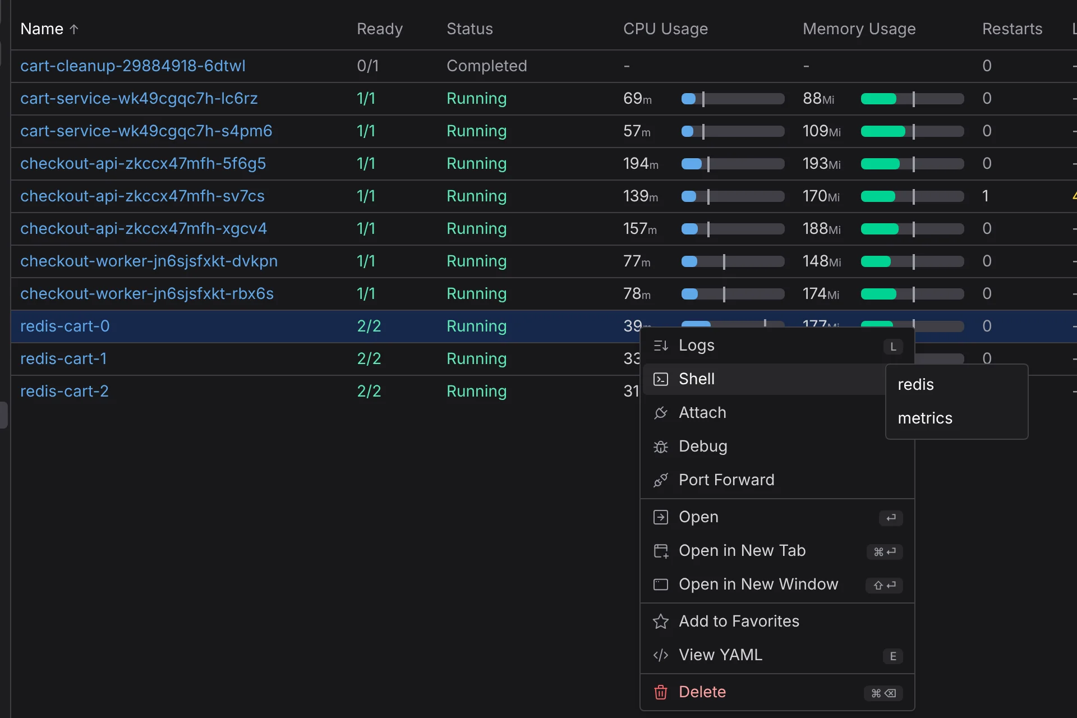Open pod redis-cart-2
Screen dimensions: 1077x718
tap(65, 392)
